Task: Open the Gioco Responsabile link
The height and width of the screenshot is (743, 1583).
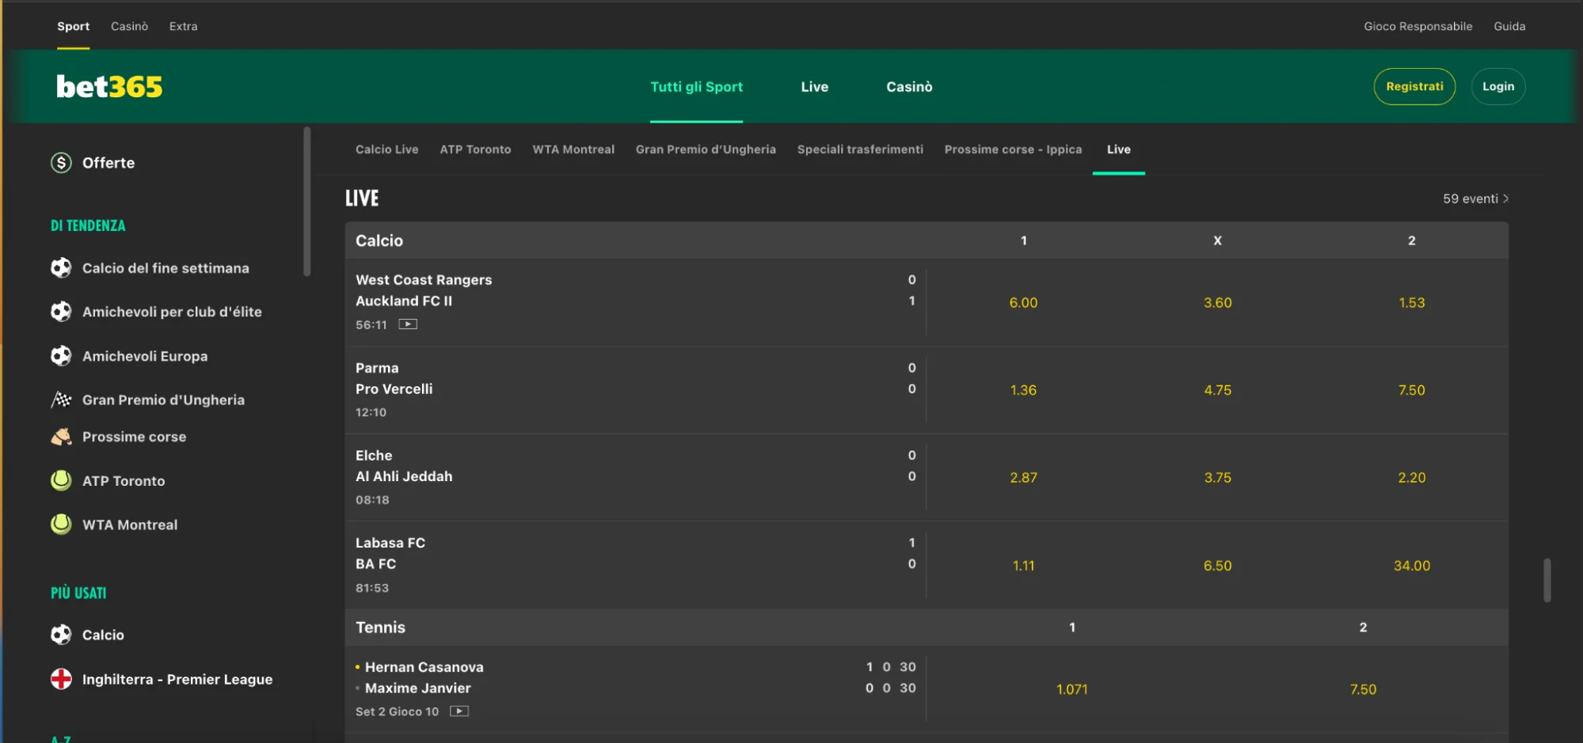Action: [x=1417, y=26]
